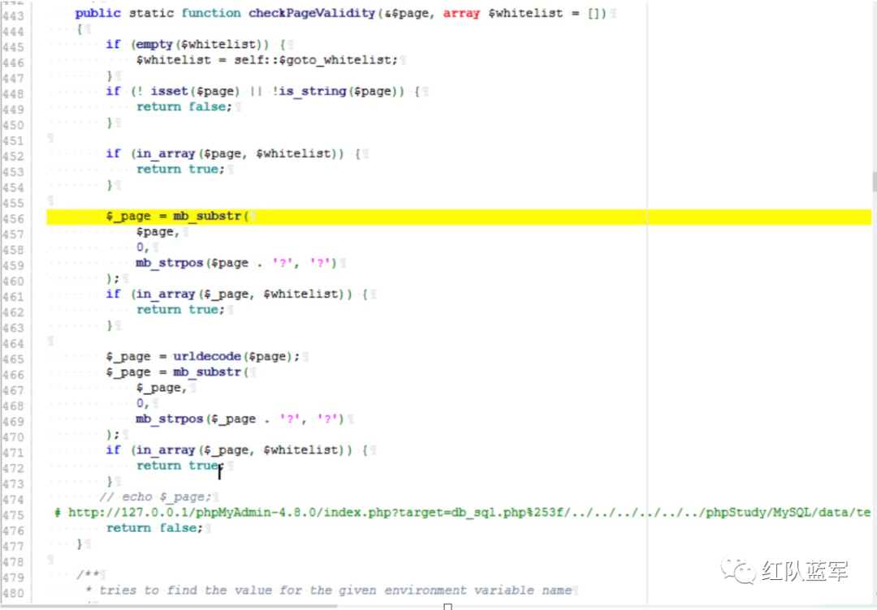
Task: Click the '// echo $_page;' comment
Action: pyautogui.click(x=155, y=496)
